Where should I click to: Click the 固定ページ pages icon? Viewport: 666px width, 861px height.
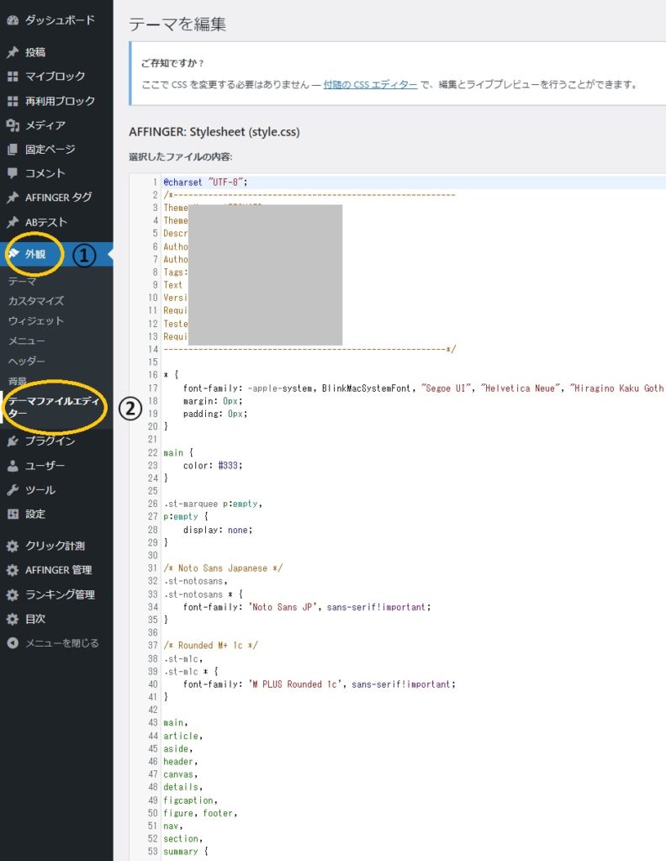pyautogui.click(x=13, y=150)
